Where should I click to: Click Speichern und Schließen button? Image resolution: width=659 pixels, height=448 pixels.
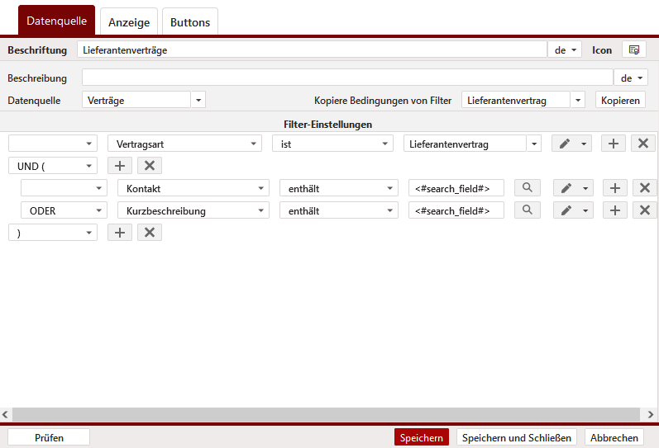pyautogui.click(x=517, y=437)
